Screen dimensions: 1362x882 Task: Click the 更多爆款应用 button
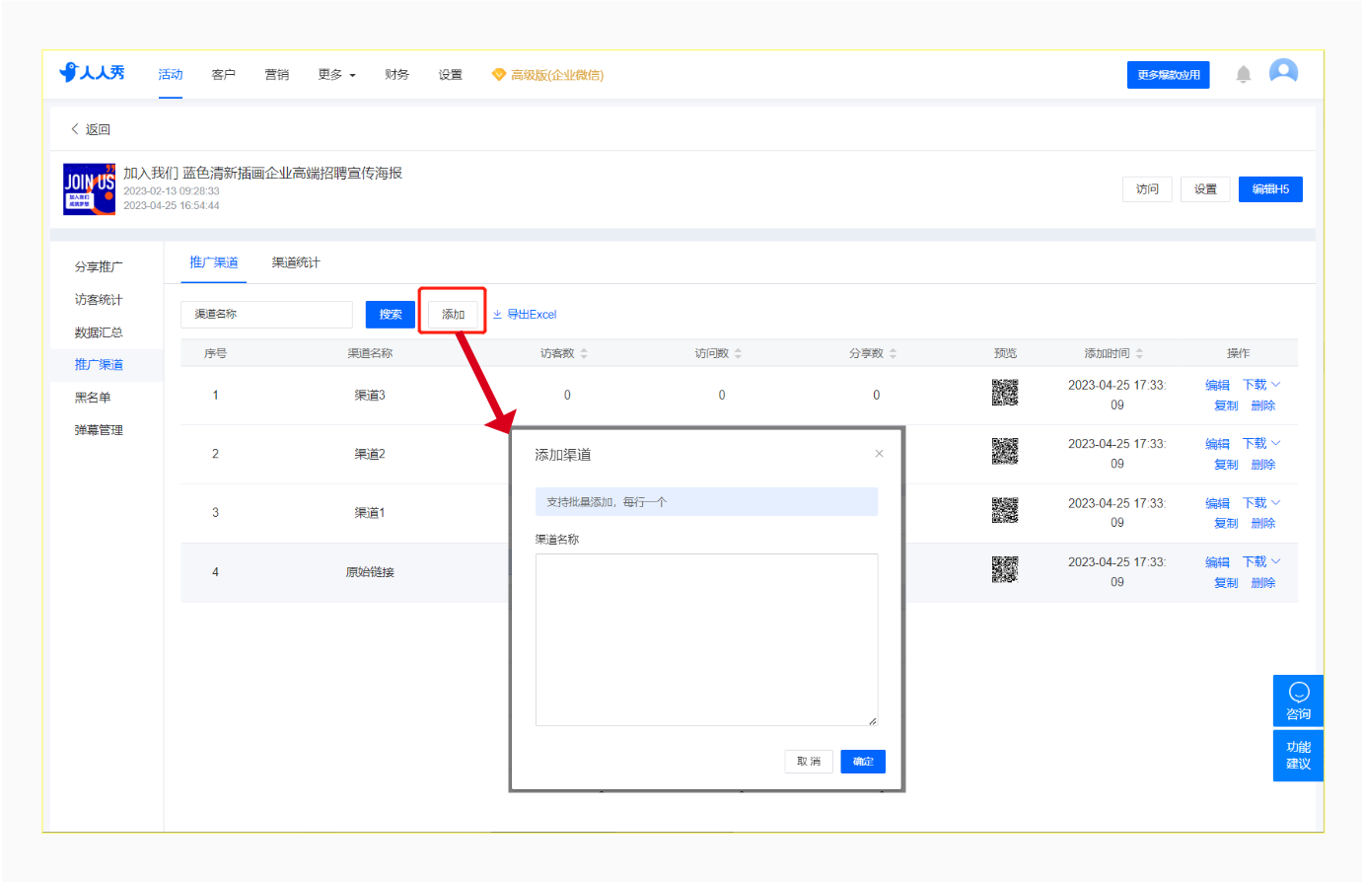pyautogui.click(x=1168, y=75)
